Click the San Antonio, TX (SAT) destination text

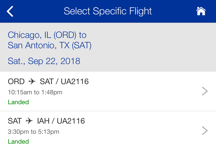coord(50,45)
